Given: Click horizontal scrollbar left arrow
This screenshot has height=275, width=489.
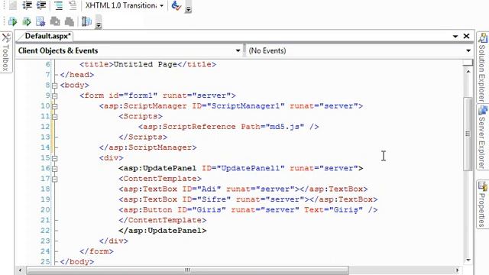Looking at the screenshot, I should [x=21, y=270].
